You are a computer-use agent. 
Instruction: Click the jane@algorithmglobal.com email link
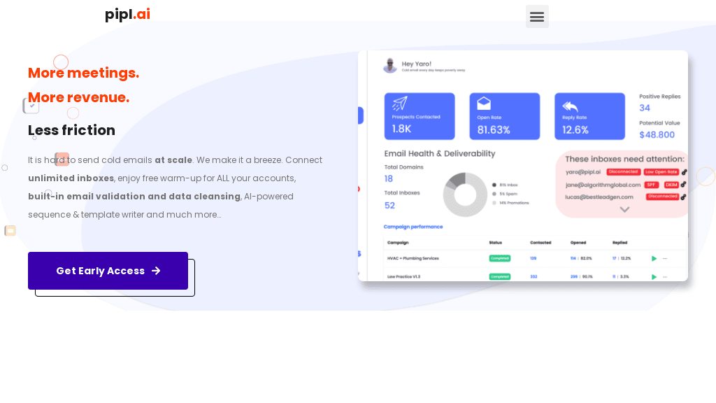point(601,185)
